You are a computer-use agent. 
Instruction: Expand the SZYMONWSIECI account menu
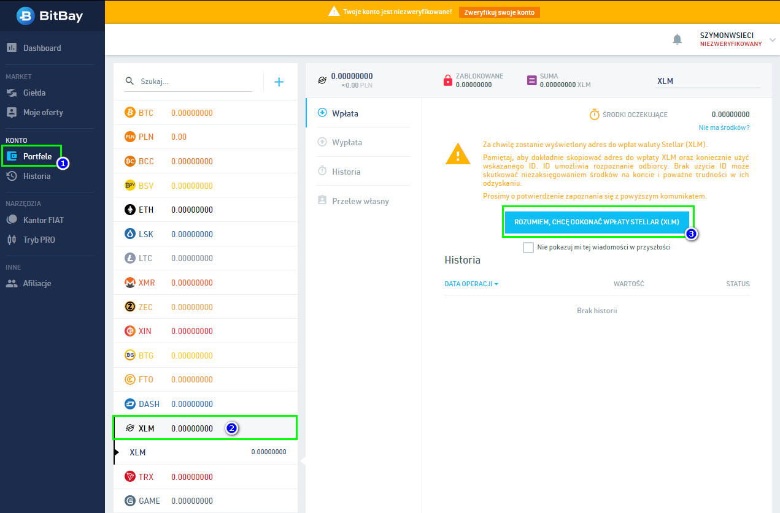[x=772, y=39]
